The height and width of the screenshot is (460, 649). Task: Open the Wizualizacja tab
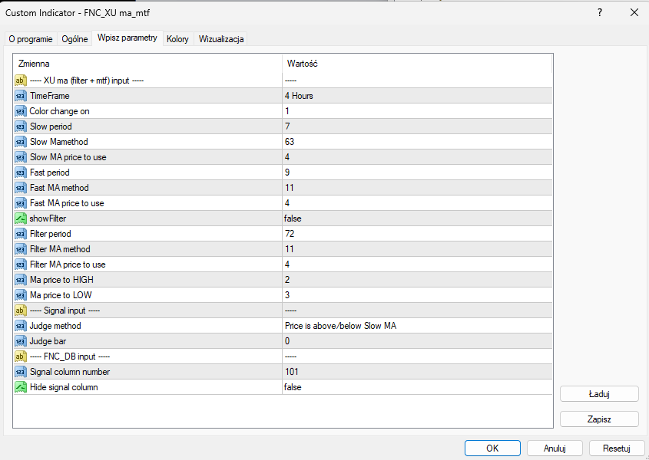coord(221,39)
